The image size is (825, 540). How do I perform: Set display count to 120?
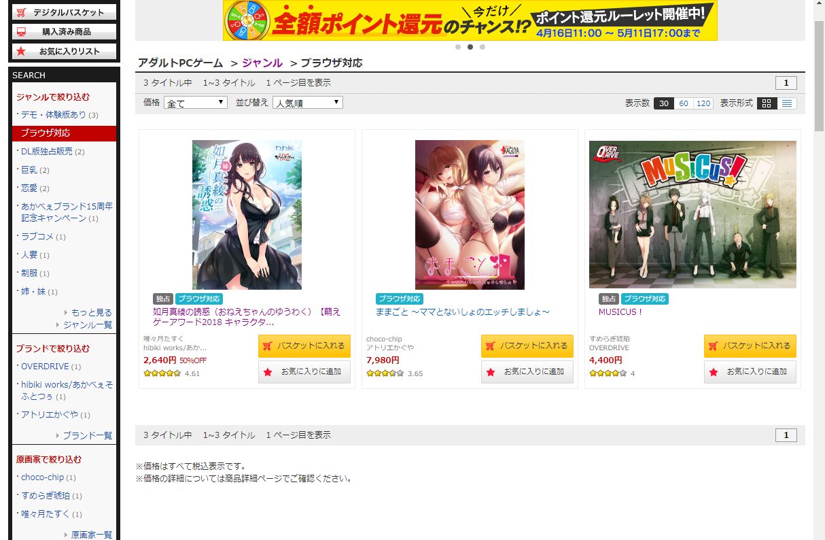point(703,103)
